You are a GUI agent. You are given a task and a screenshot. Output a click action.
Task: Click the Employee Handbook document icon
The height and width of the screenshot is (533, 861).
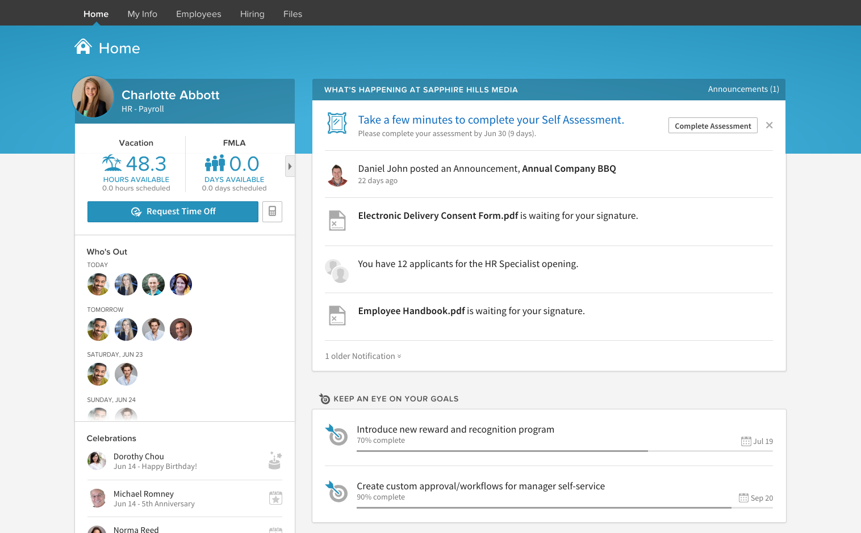337,316
